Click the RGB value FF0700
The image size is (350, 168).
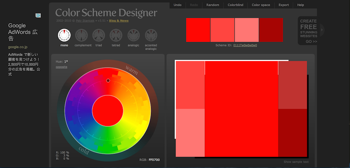154,160
